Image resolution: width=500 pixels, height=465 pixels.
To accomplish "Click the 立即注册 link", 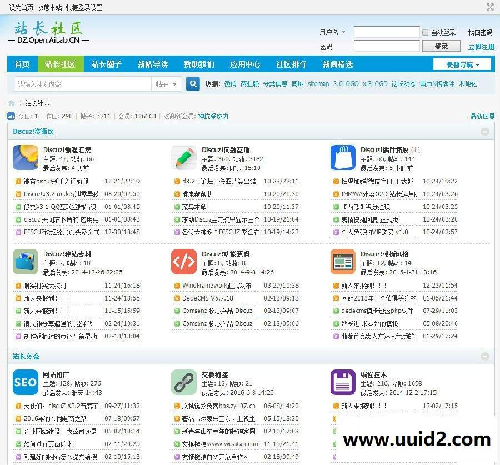I will coord(481,47).
